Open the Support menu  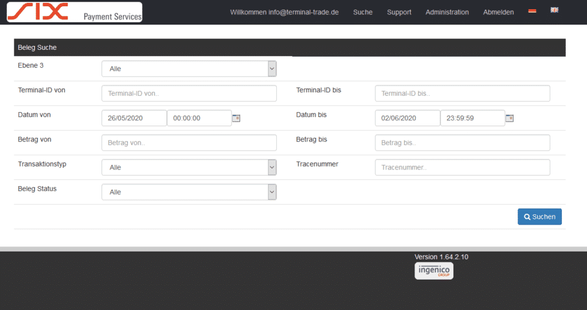[x=399, y=12]
